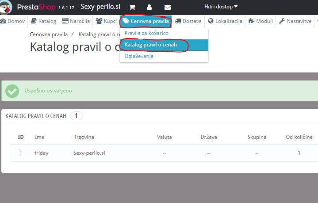This screenshot has width=318, height=203.
Task: Open the Moduli menu
Action: 261,21
